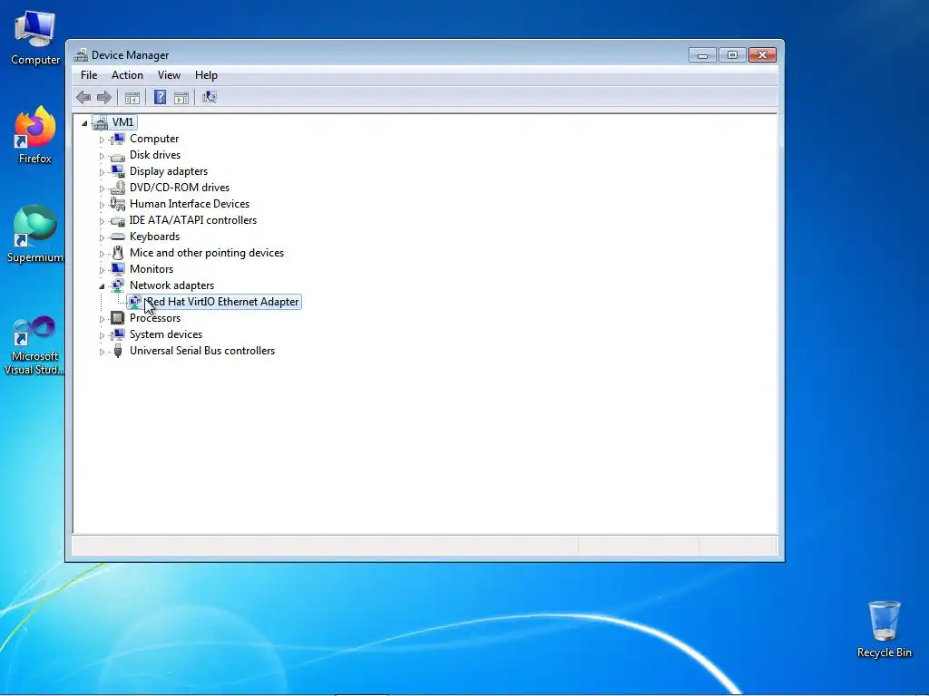Maximize the Device Manager window
Viewport: 929px width, 696px height.
coord(732,55)
